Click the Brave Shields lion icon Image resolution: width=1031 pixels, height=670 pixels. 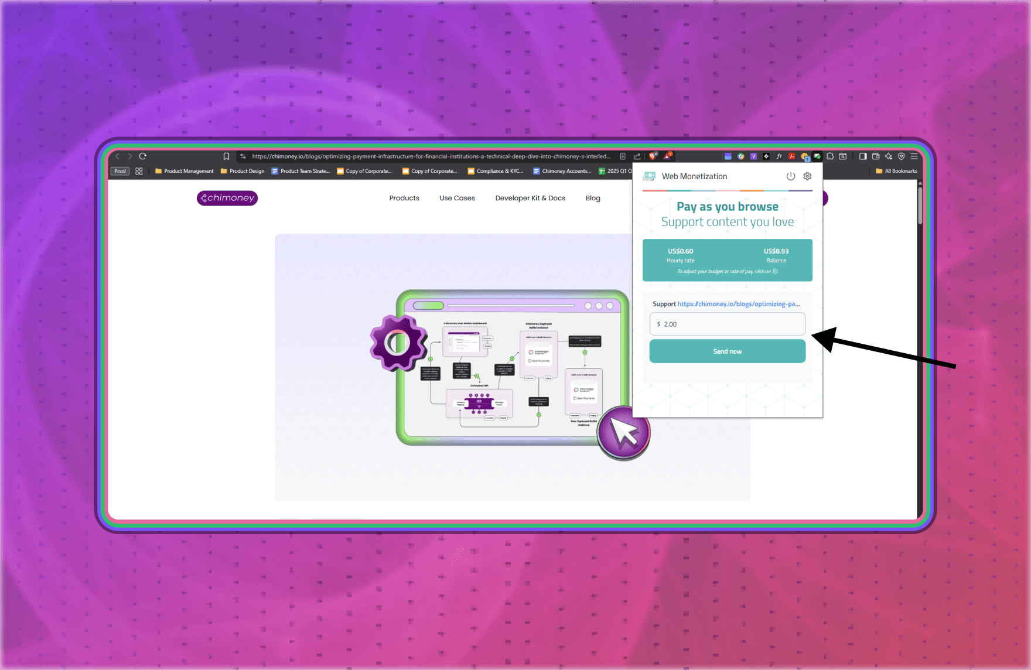click(x=653, y=156)
